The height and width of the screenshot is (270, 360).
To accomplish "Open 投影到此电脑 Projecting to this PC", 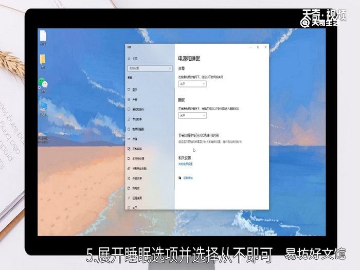I will click(137, 169).
